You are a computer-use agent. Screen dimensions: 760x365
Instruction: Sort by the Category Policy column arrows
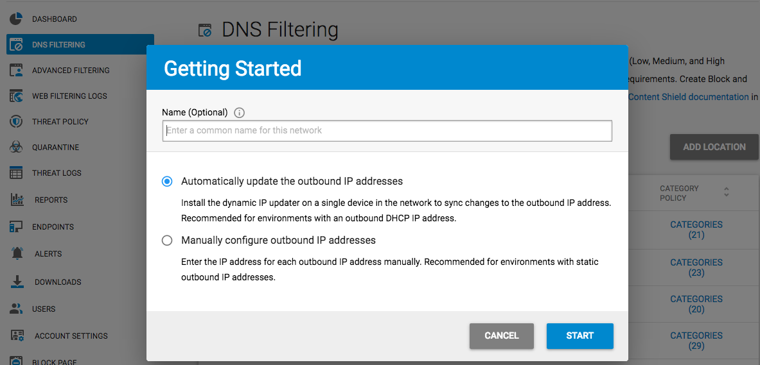coord(727,192)
